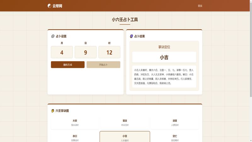The width and height of the screenshot is (252, 142).
Task: Click the 占卜设置 compass icon
Action: point(53,36)
